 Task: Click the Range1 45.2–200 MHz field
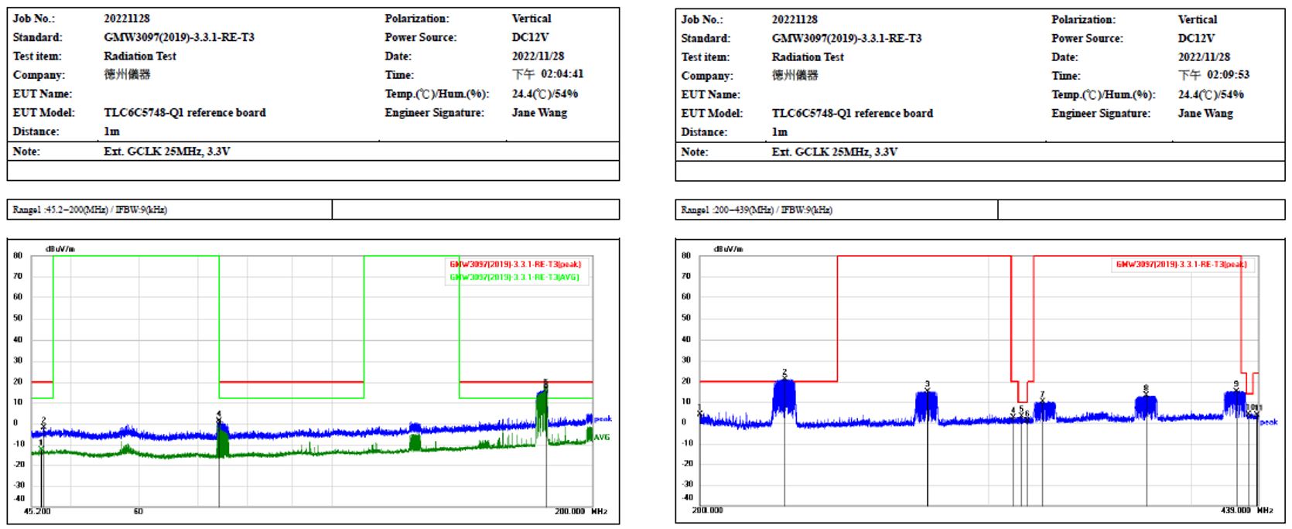(90, 210)
